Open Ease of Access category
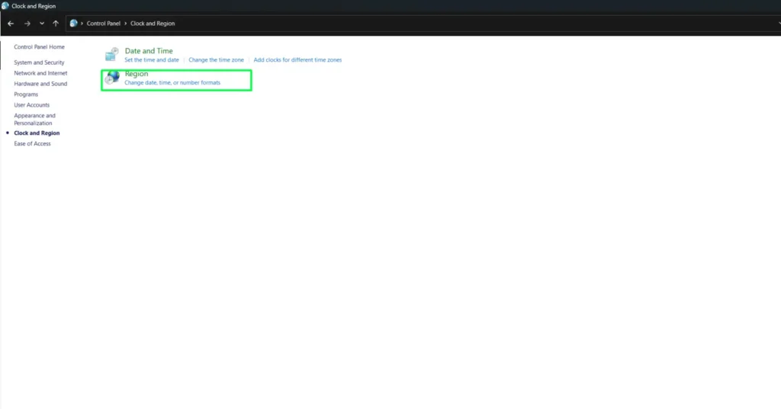Screen dimensions: 781x409 tap(32, 143)
